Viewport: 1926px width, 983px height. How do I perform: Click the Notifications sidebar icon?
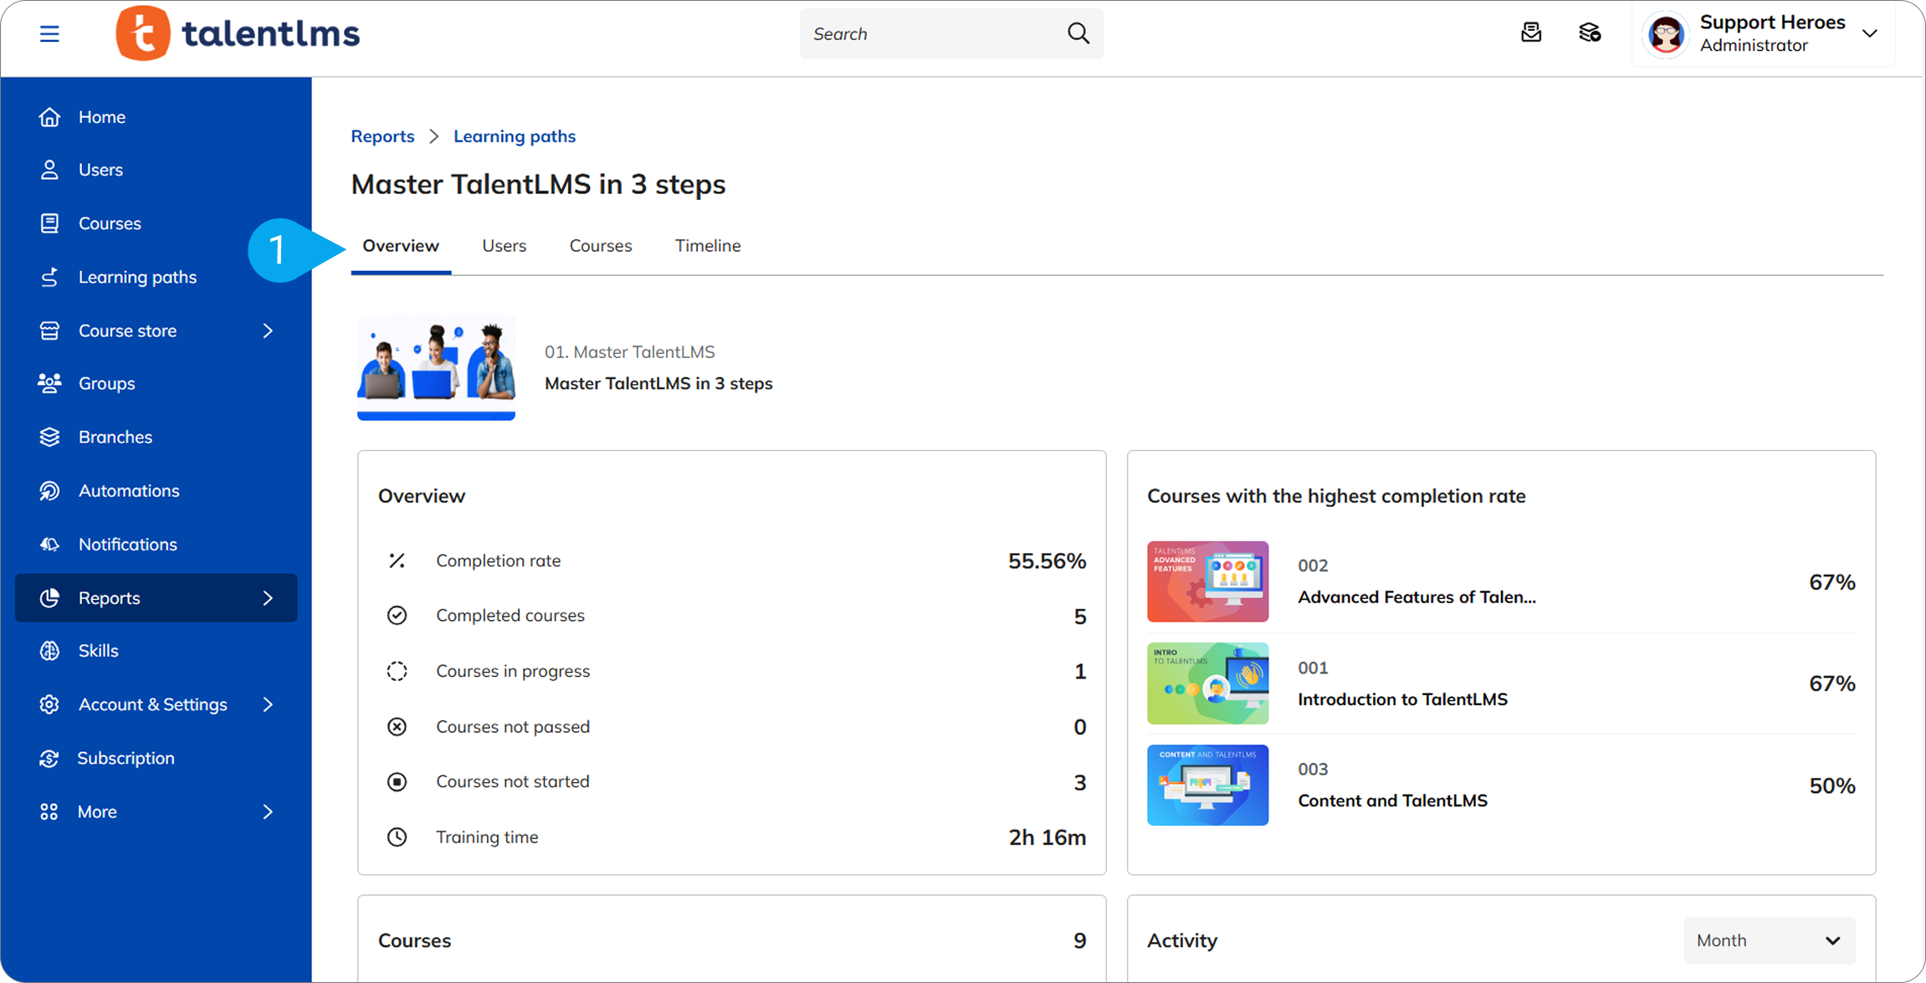pos(49,544)
